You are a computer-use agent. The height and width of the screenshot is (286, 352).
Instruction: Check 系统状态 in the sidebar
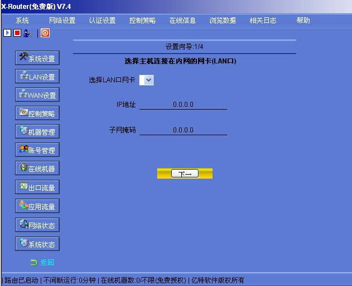pyautogui.click(x=37, y=244)
